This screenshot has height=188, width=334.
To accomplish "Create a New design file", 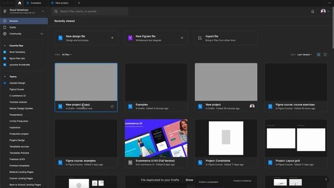I will click(86, 38).
